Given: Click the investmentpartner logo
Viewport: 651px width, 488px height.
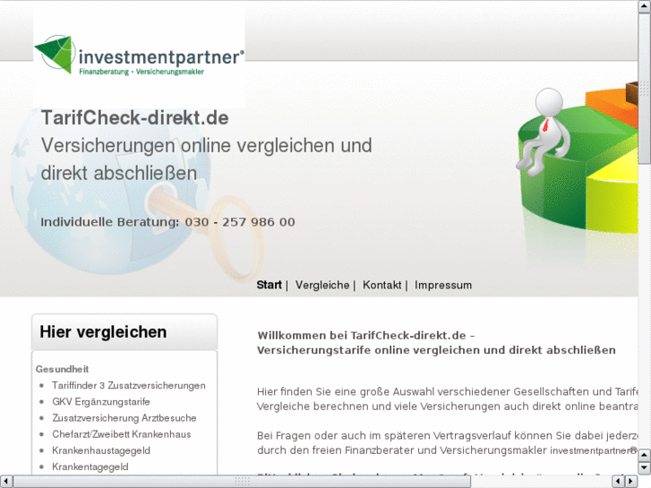Looking at the screenshot, I should (139, 56).
